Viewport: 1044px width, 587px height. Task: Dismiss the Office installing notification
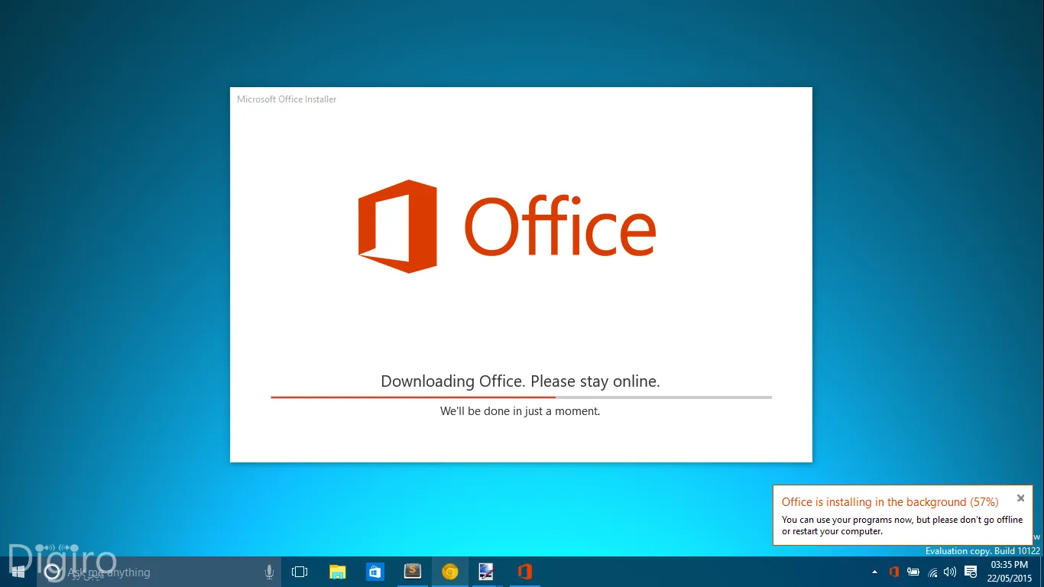1020,498
